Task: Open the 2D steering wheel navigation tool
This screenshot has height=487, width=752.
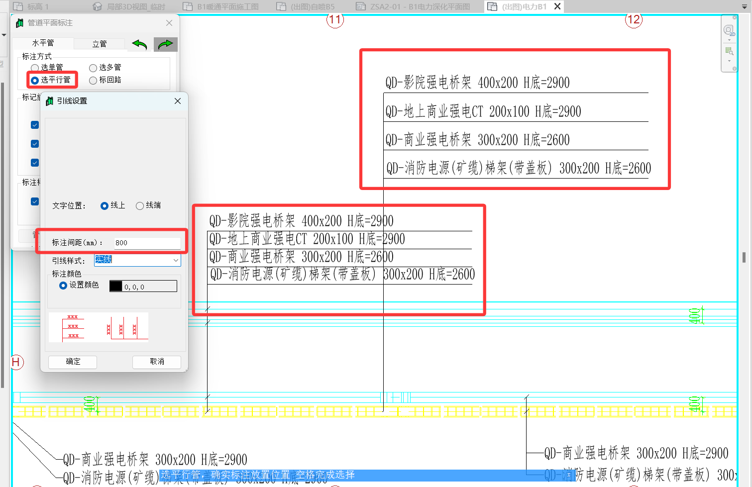Action: coord(729,30)
